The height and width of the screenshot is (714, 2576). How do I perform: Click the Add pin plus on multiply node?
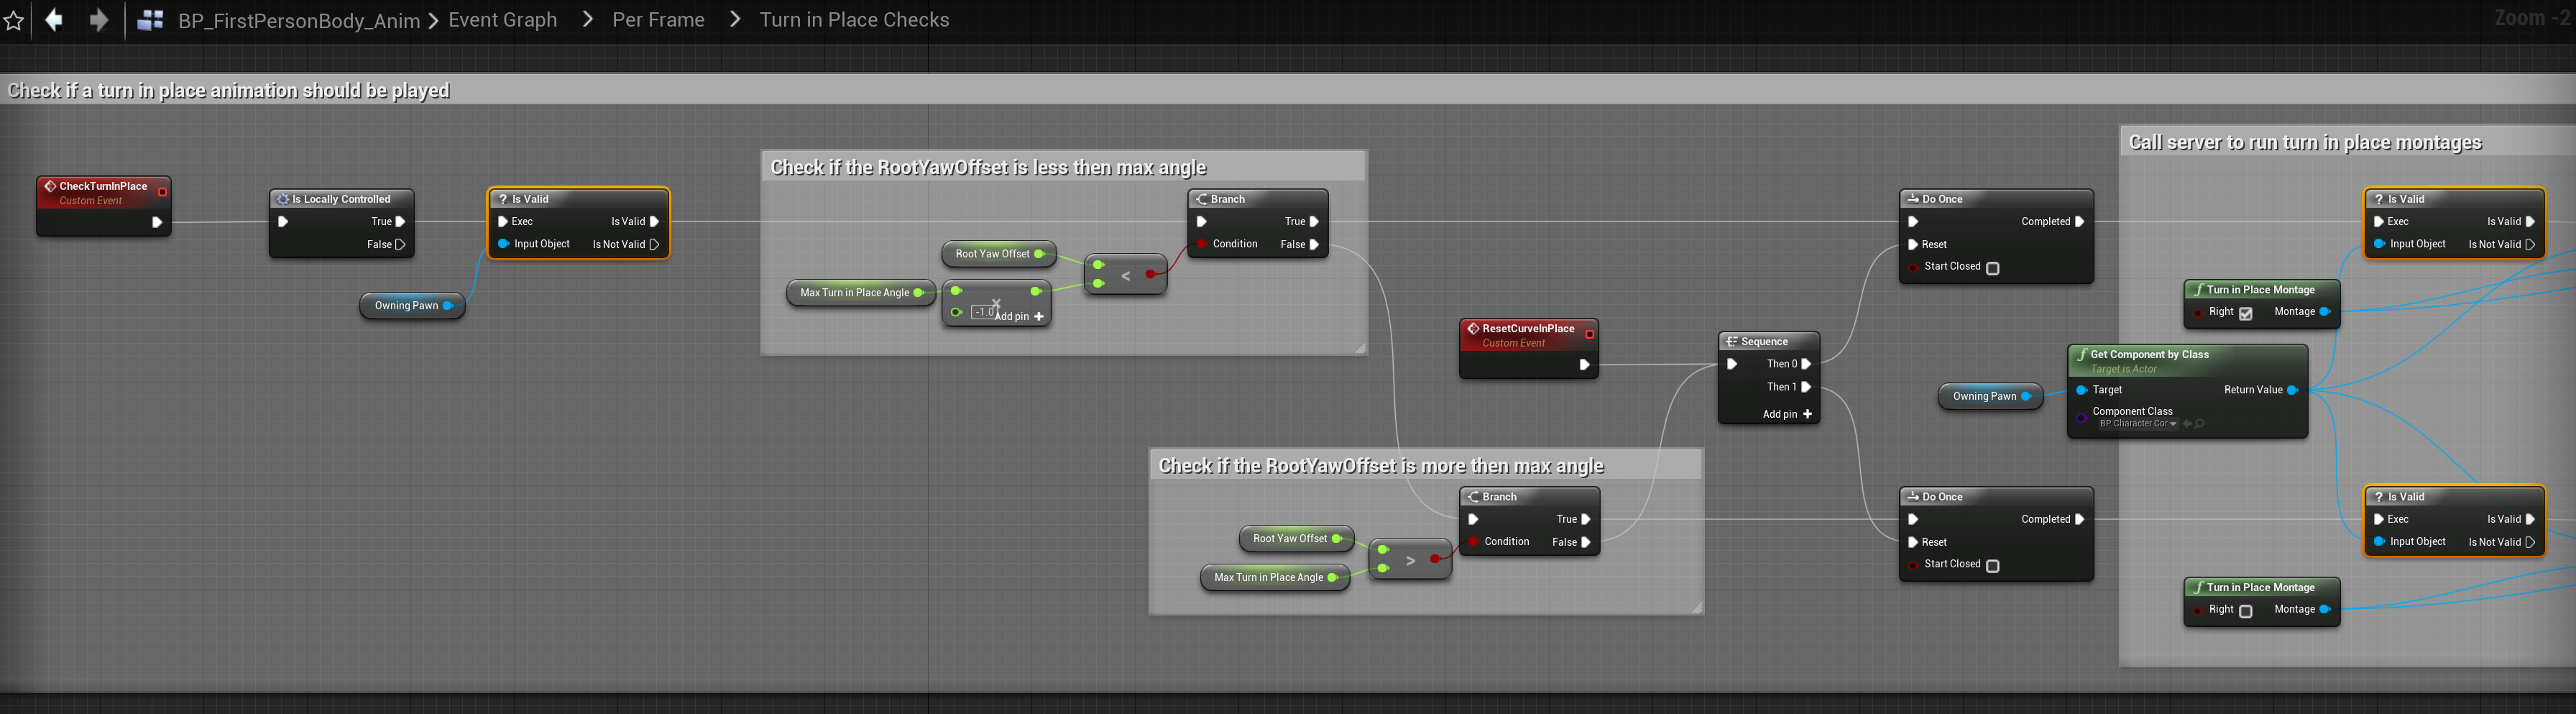point(1039,316)
